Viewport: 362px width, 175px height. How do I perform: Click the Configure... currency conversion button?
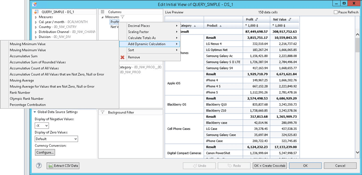[45, 152]
